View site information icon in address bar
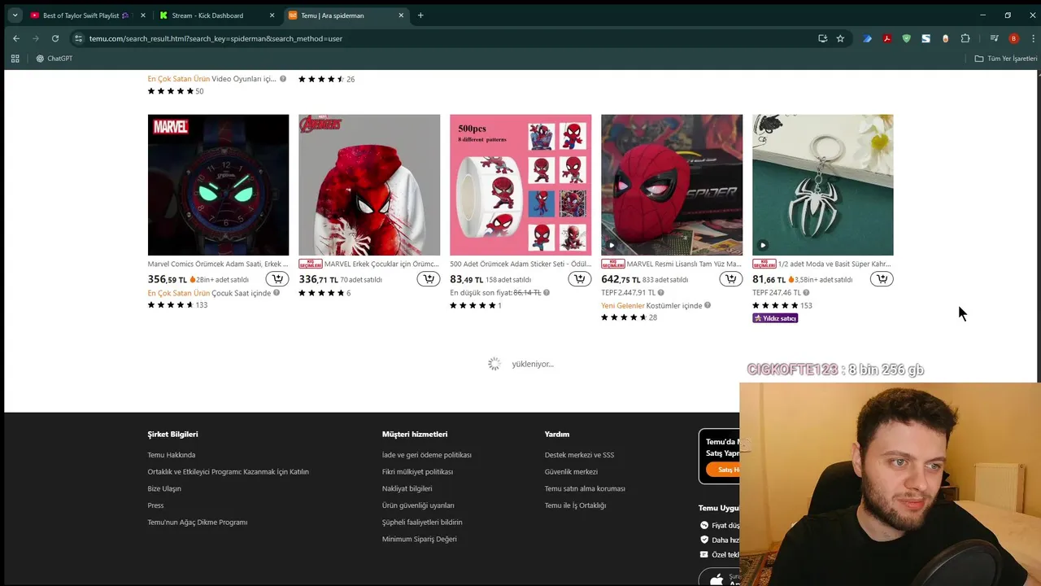This screenshot has height=586, width=1041. pyautogui.click(x=78, y=38)
